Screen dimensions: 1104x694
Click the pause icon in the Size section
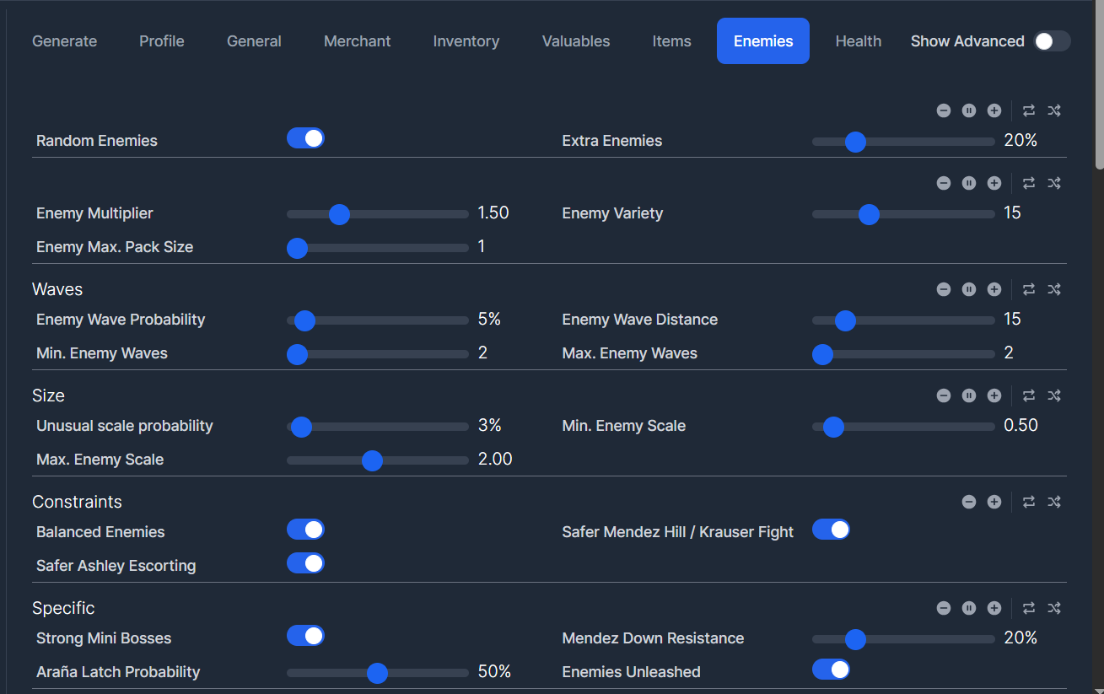(969, 395)
